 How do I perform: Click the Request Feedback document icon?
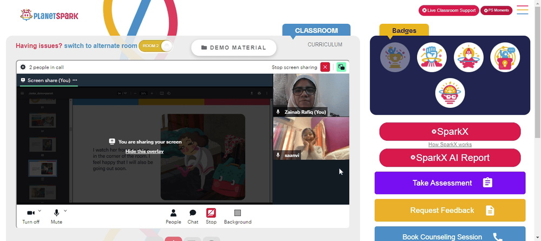point(490,210)
